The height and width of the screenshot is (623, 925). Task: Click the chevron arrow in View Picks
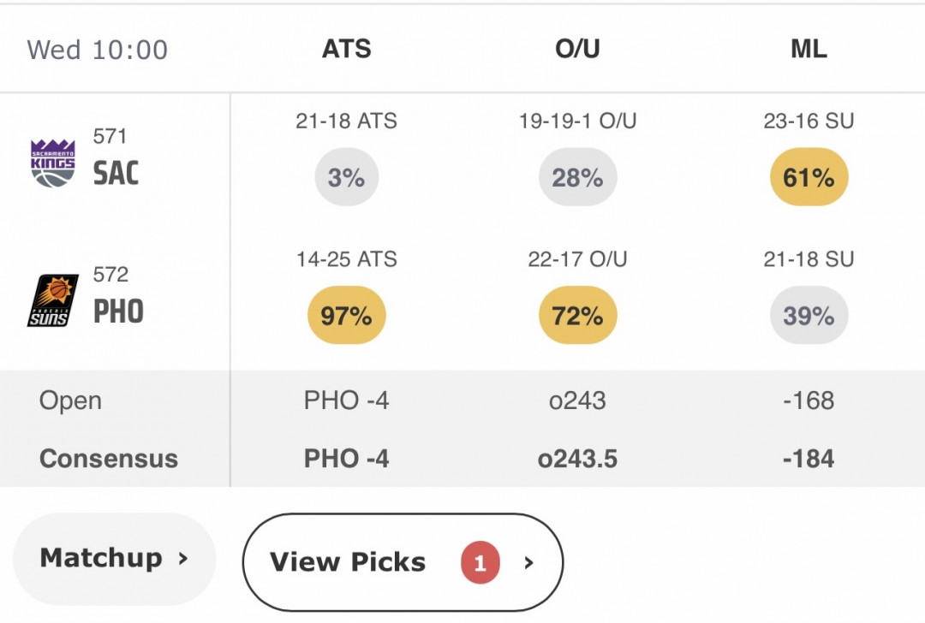click(x=528, y=563)
